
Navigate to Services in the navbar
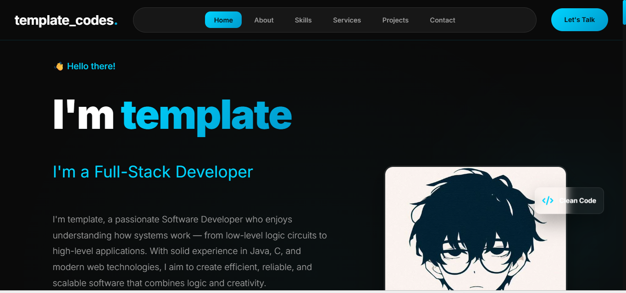(x=347, y=20)
